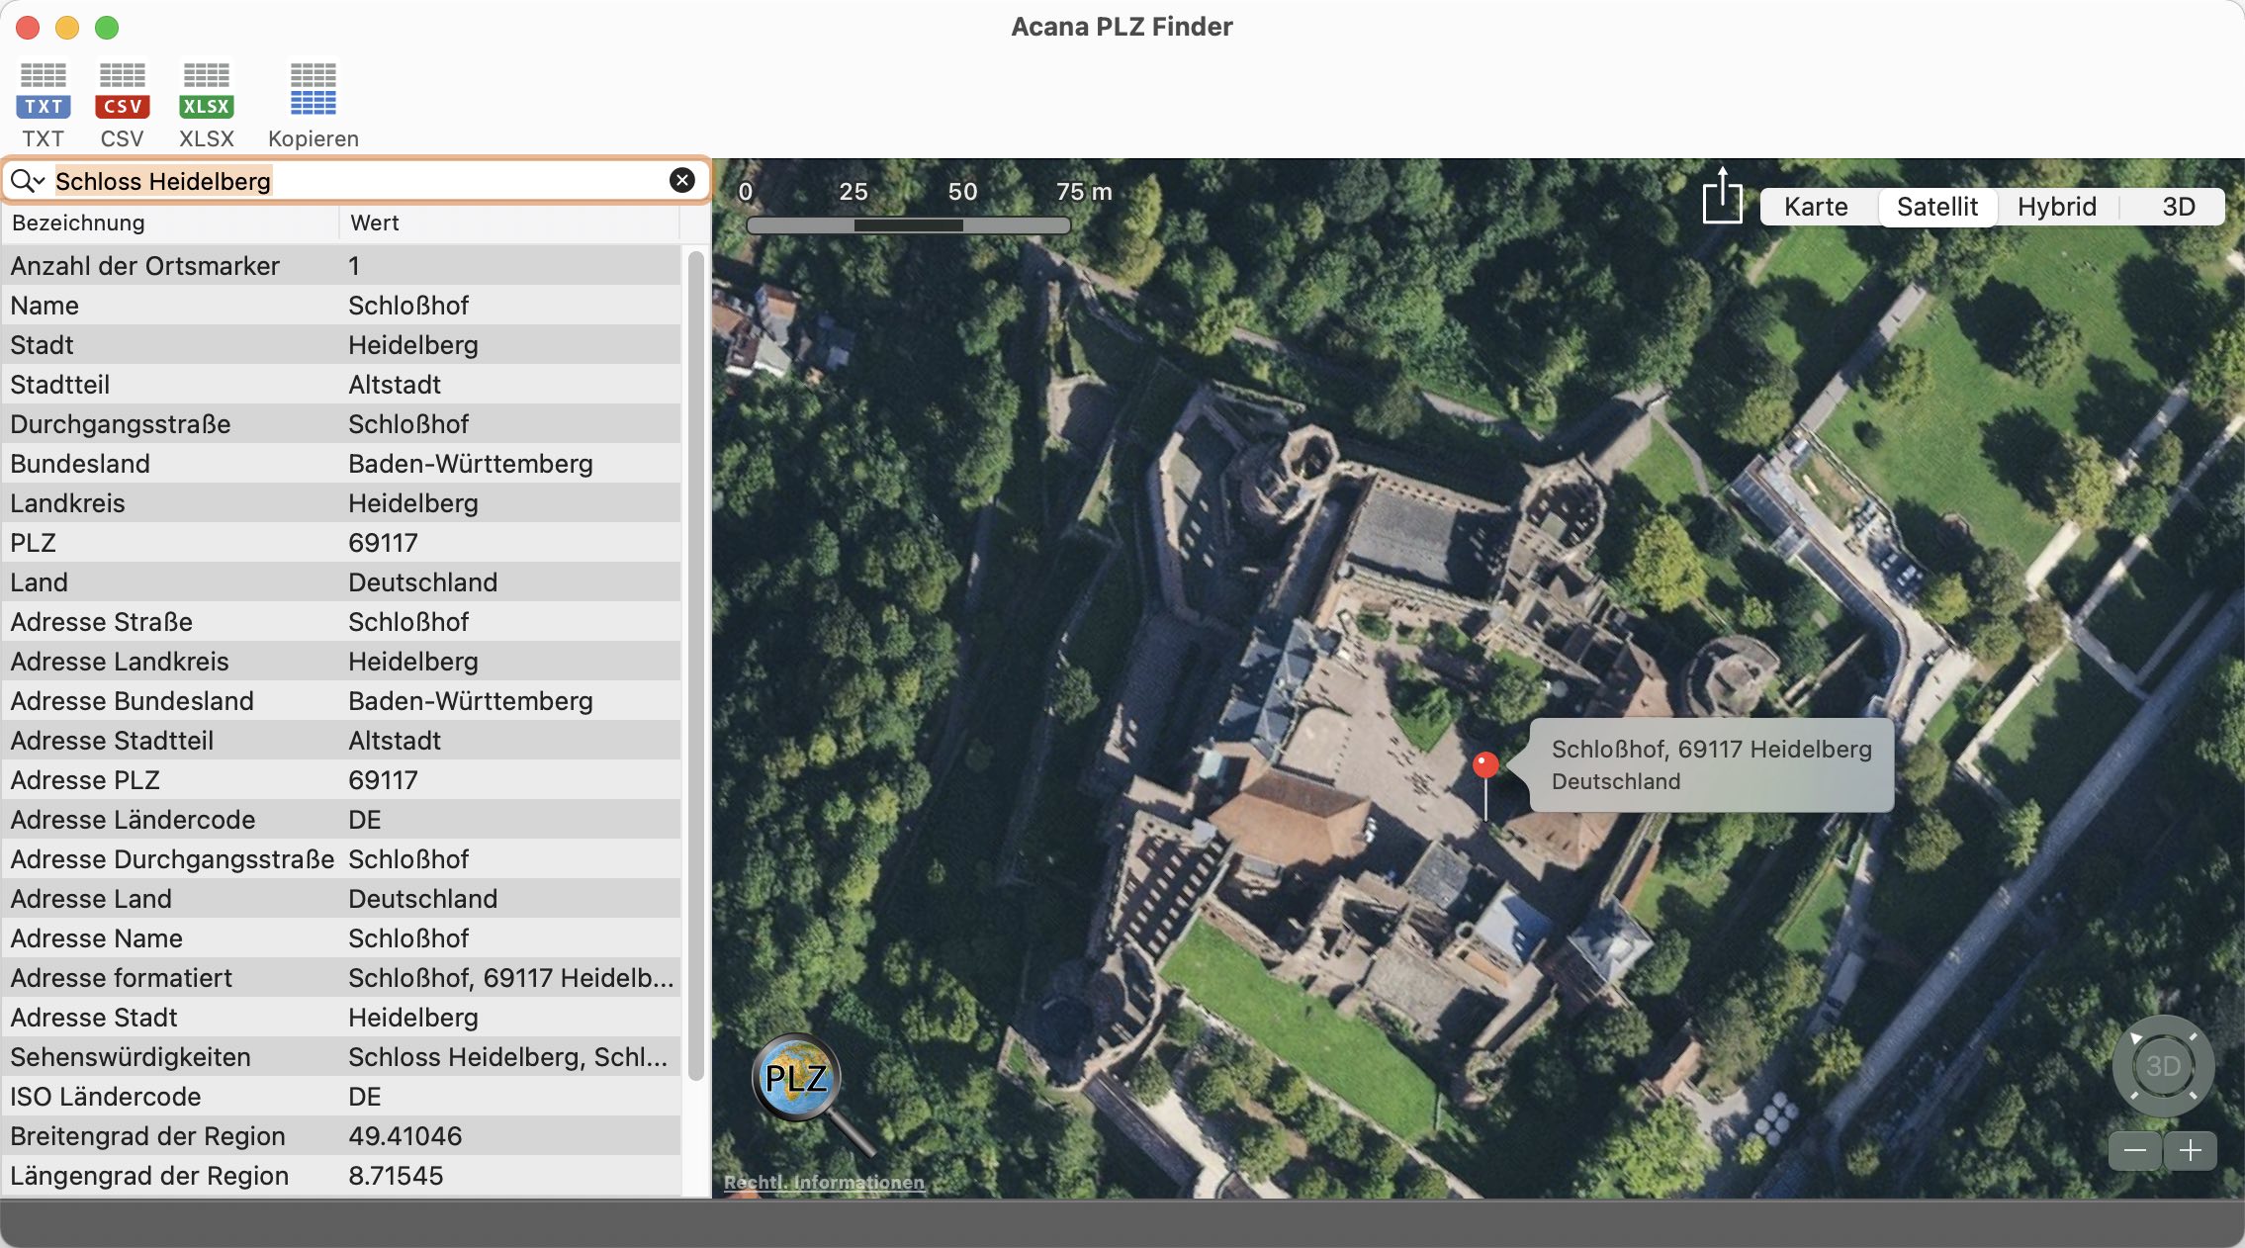Select the ISO Ländercode row
Screen dimensions: 2245x1248
pyautogui.click(x=341, y=1096)
